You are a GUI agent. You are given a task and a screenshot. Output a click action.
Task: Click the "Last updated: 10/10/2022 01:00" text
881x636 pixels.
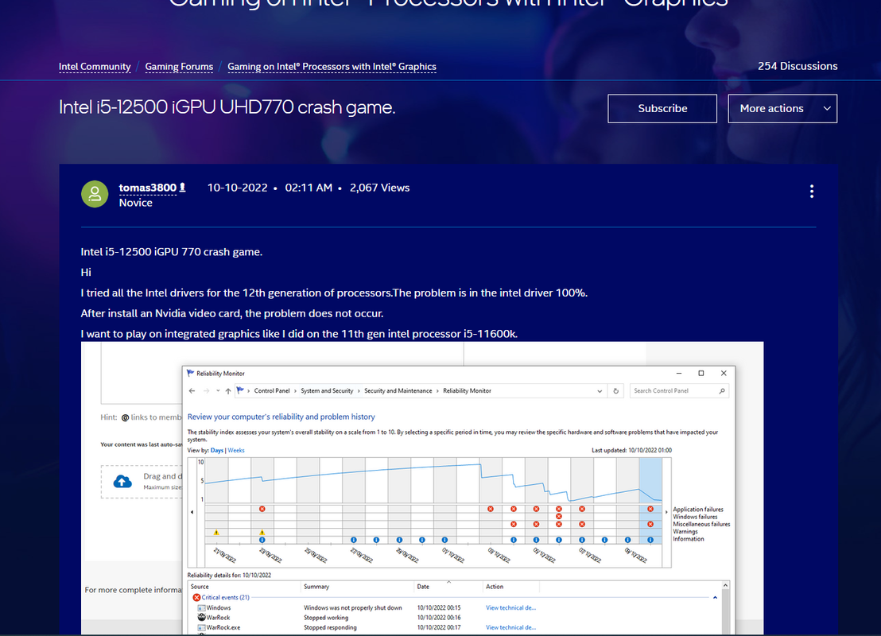click(631, 451)
